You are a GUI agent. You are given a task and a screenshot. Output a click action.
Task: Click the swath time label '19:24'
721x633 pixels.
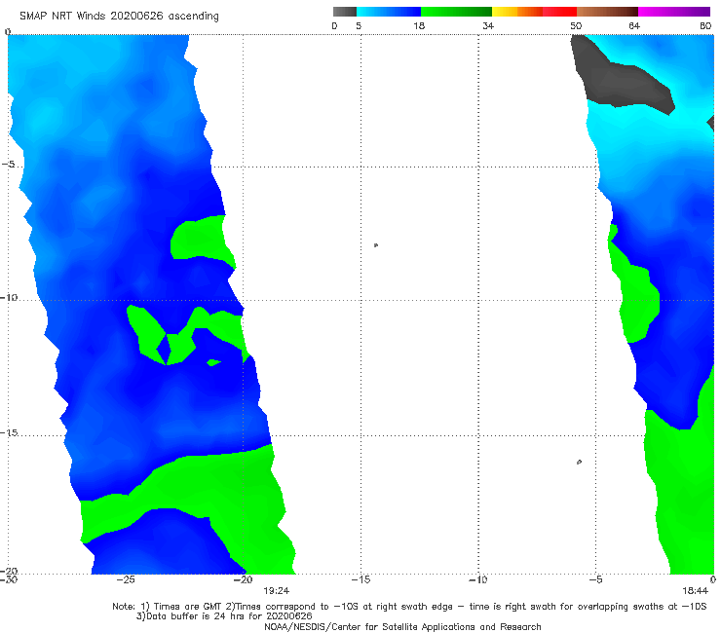276,591
